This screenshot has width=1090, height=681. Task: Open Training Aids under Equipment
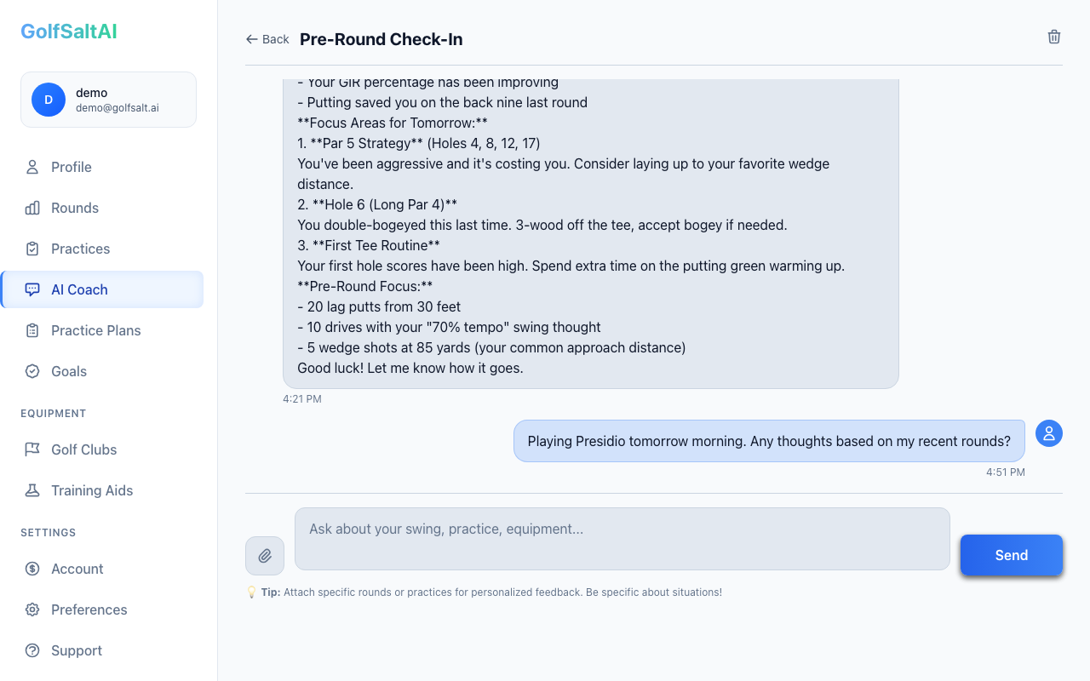pos(90,490)
